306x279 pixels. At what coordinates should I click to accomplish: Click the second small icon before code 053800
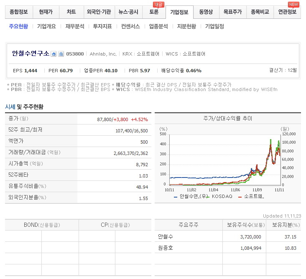point(61,54)
